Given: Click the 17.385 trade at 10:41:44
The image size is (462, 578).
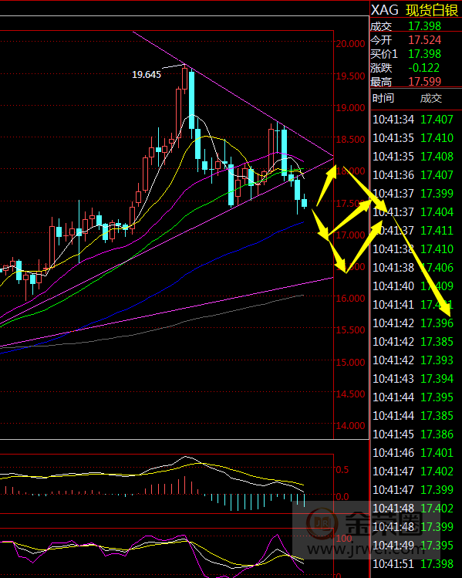Looking at the screenshot, I should (x=437, y=415).
